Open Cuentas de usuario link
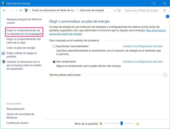 coord(17,123)
